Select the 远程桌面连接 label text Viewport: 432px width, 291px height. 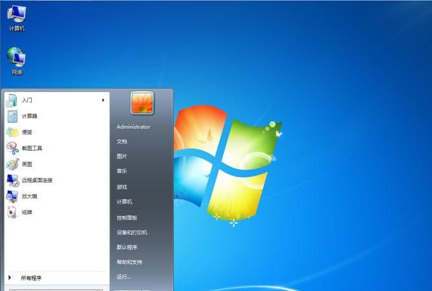pos(37,180)
